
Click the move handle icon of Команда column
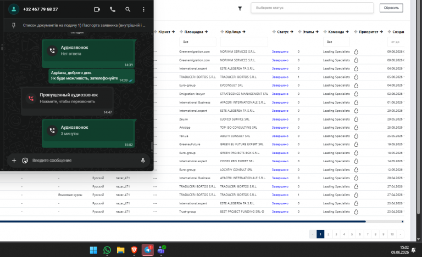click(x=325, y=32)
